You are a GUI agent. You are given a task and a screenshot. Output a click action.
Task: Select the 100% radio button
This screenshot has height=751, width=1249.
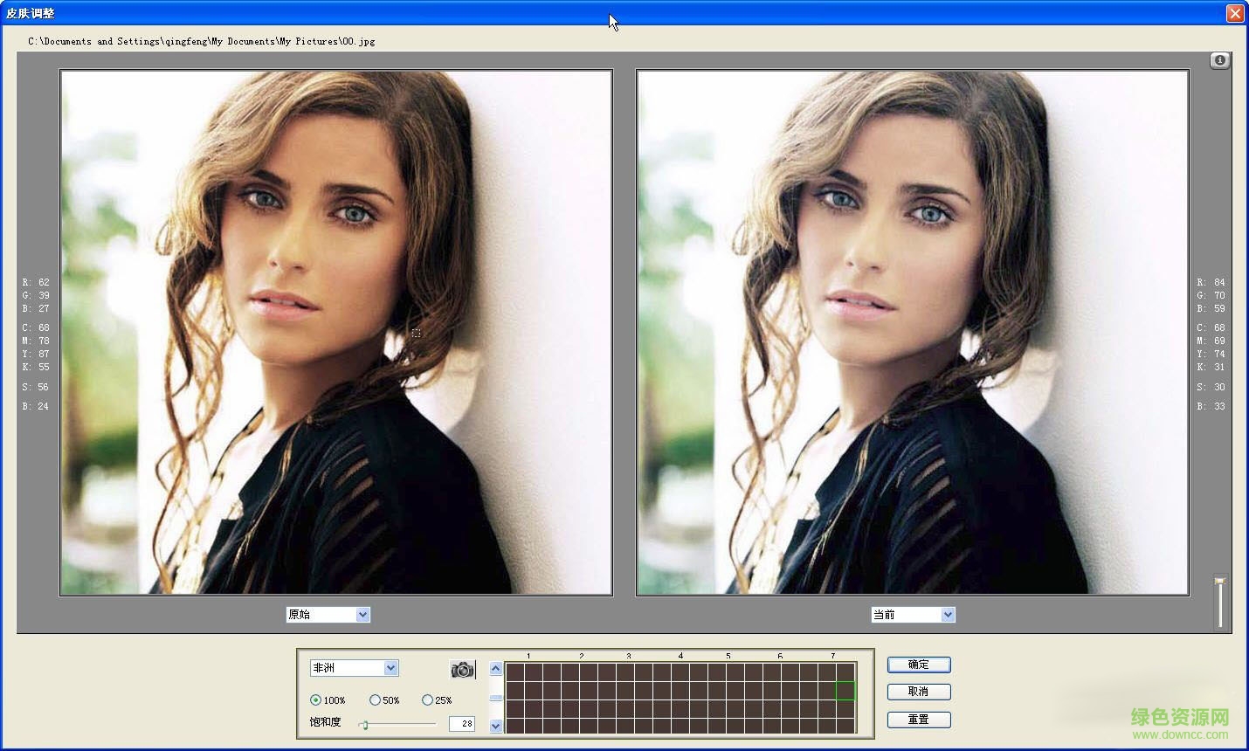[x=315, y=700]
